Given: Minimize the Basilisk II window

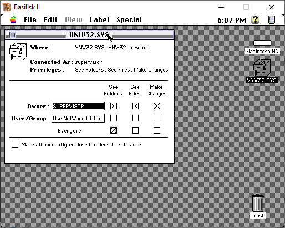Looking at the screenshot, I should 221,7.
